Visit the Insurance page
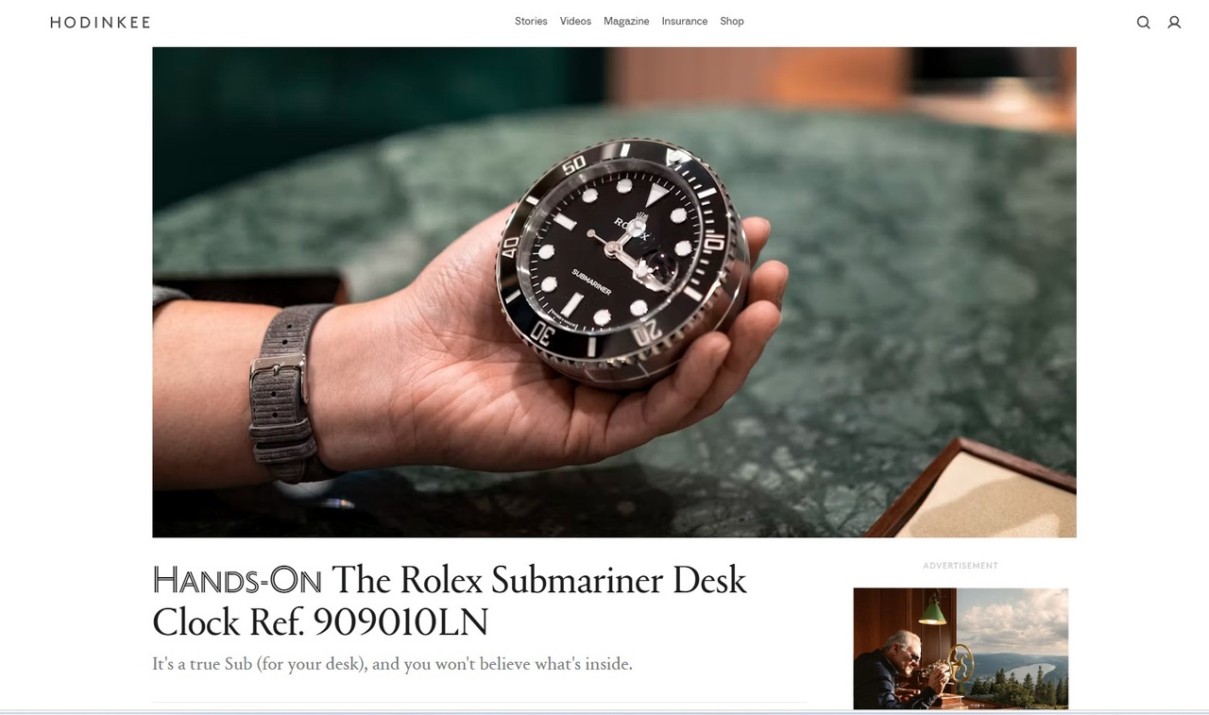The image size is (1209, 715). 685,21
